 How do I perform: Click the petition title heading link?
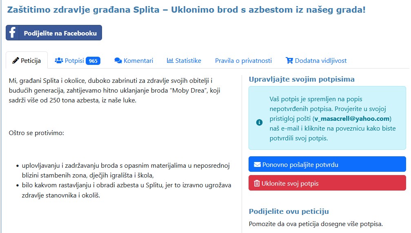pyautogui.click(x=186, y=10)
